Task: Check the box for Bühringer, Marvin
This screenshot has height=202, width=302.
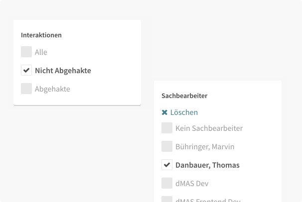Action: pyautogui.click(x=167, y=146)
